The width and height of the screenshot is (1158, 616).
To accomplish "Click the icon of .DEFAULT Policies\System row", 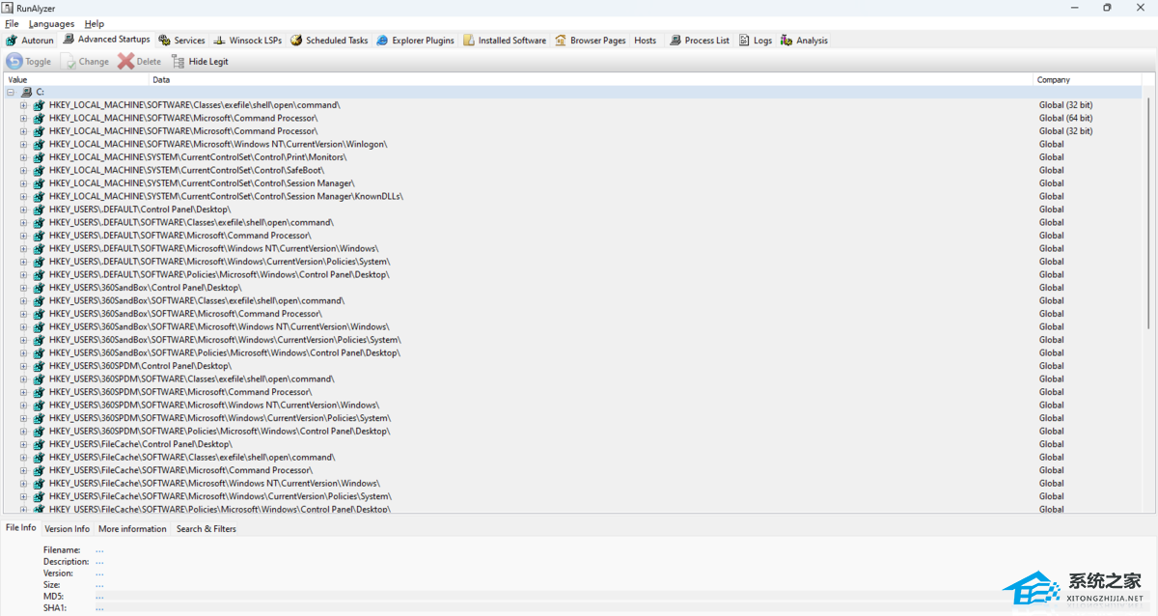I will pos(39,262).
